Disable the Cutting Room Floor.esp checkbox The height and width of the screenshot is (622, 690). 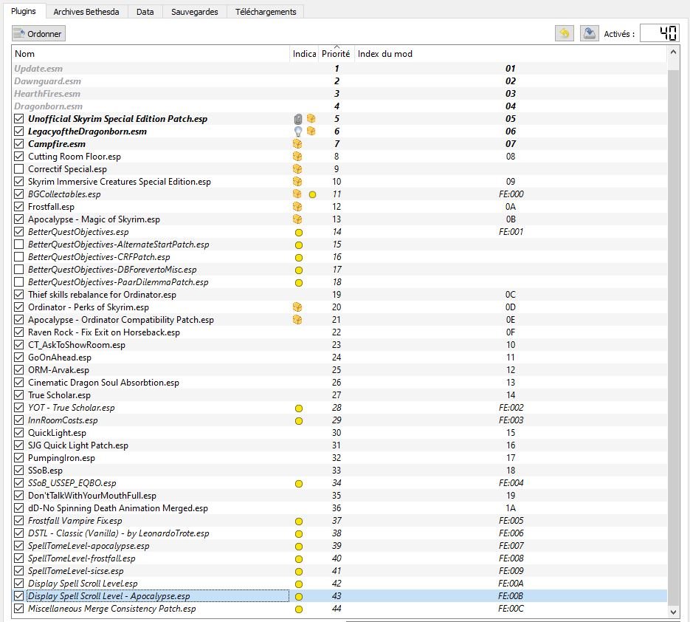point(19,157)
